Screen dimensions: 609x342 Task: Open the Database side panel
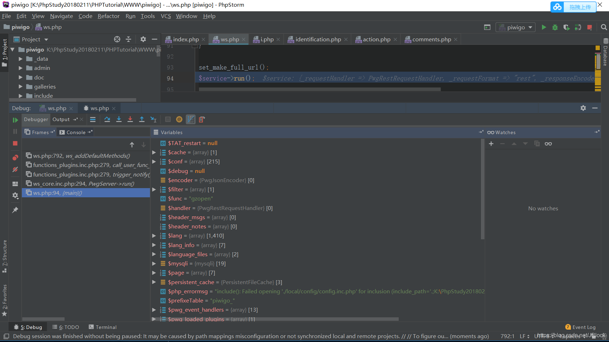click(605, 52)
